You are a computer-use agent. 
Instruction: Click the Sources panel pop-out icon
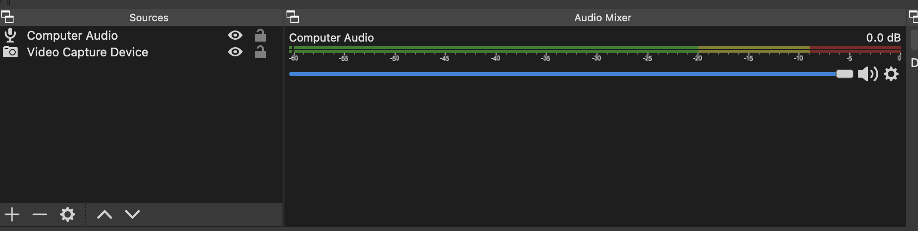[x=7, y=17]
